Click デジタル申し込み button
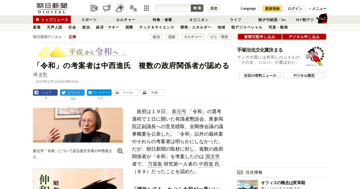Screen dimensions: 360x189 (304, 37)
